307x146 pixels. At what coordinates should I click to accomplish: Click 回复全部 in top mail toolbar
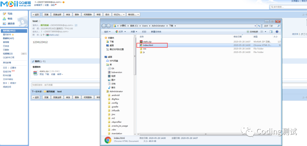57,14
